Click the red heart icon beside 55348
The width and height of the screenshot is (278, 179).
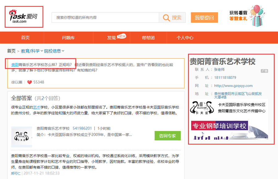coord(29,82)
